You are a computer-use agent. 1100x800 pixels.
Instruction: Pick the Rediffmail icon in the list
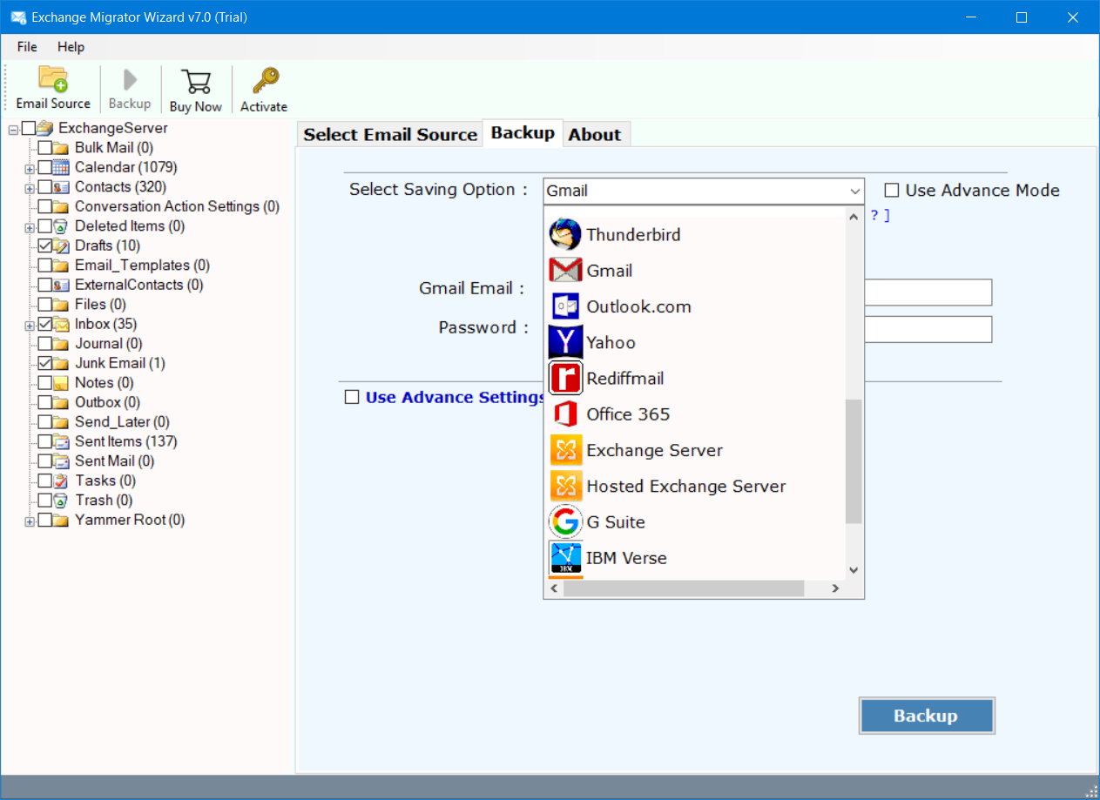click(565, 378)
